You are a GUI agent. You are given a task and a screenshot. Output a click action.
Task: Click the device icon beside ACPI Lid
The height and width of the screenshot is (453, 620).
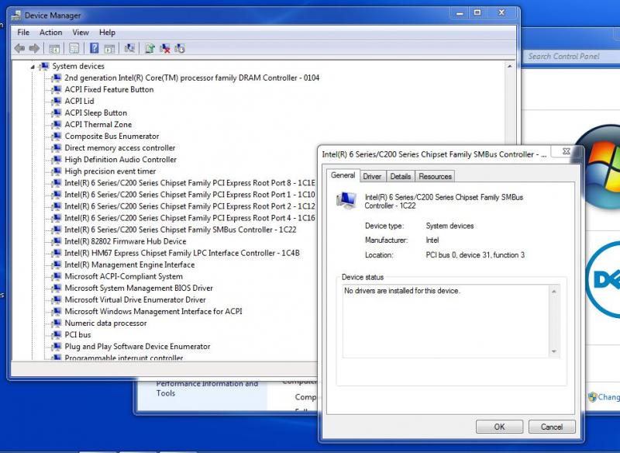point(57,101)
